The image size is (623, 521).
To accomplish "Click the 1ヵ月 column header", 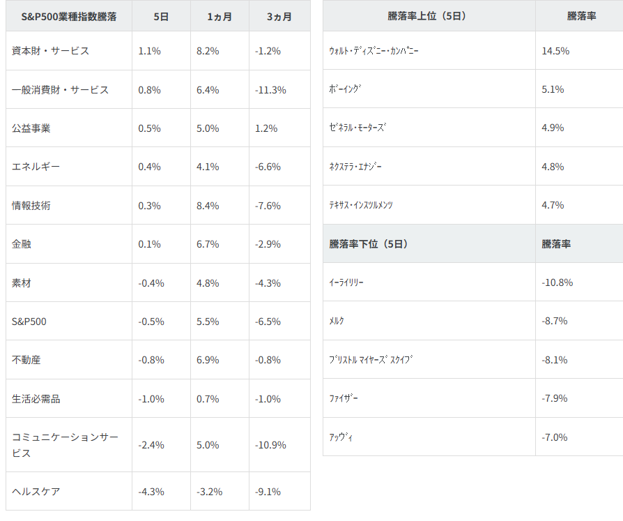I will 220,15.
